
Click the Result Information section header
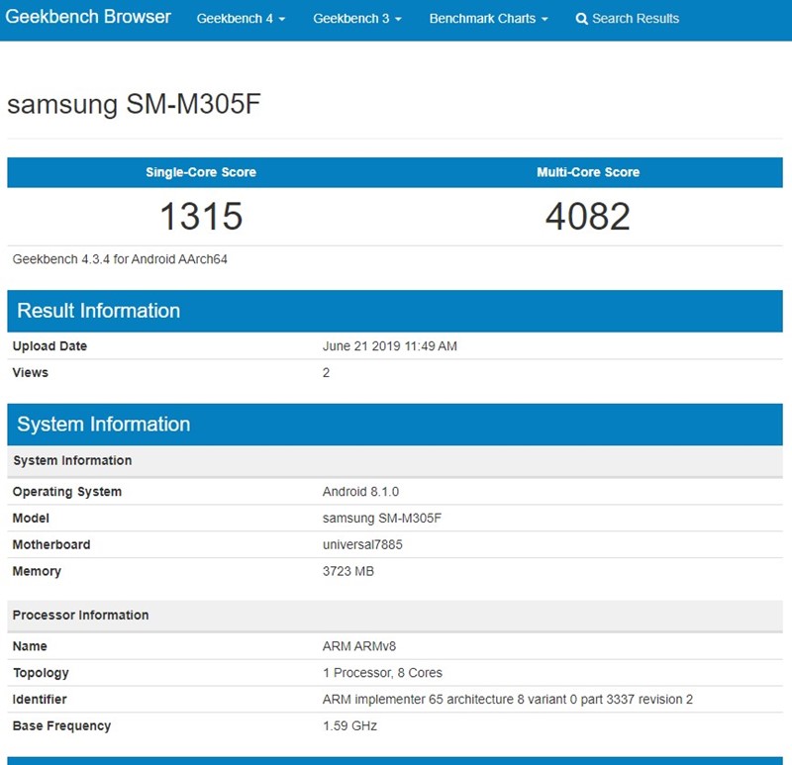[x=99, y=311]
